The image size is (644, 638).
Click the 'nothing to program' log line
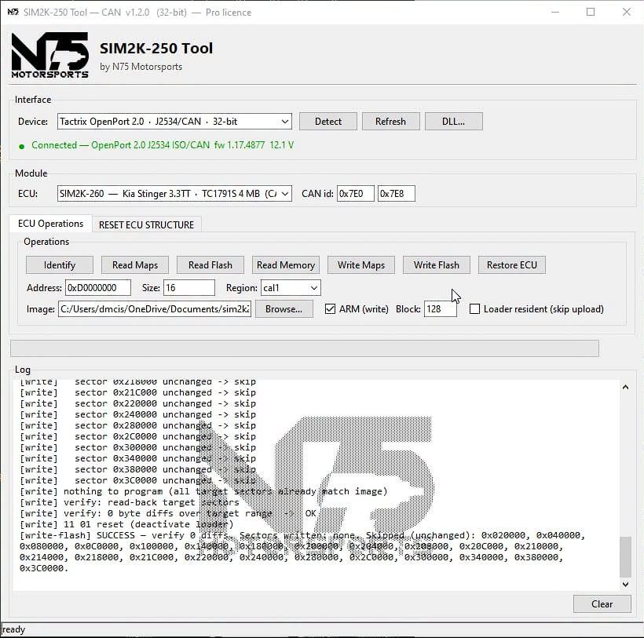coord(203,491)
